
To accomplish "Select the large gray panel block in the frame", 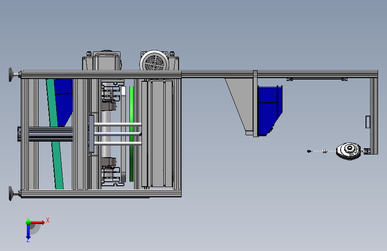I will pos(157,134).
